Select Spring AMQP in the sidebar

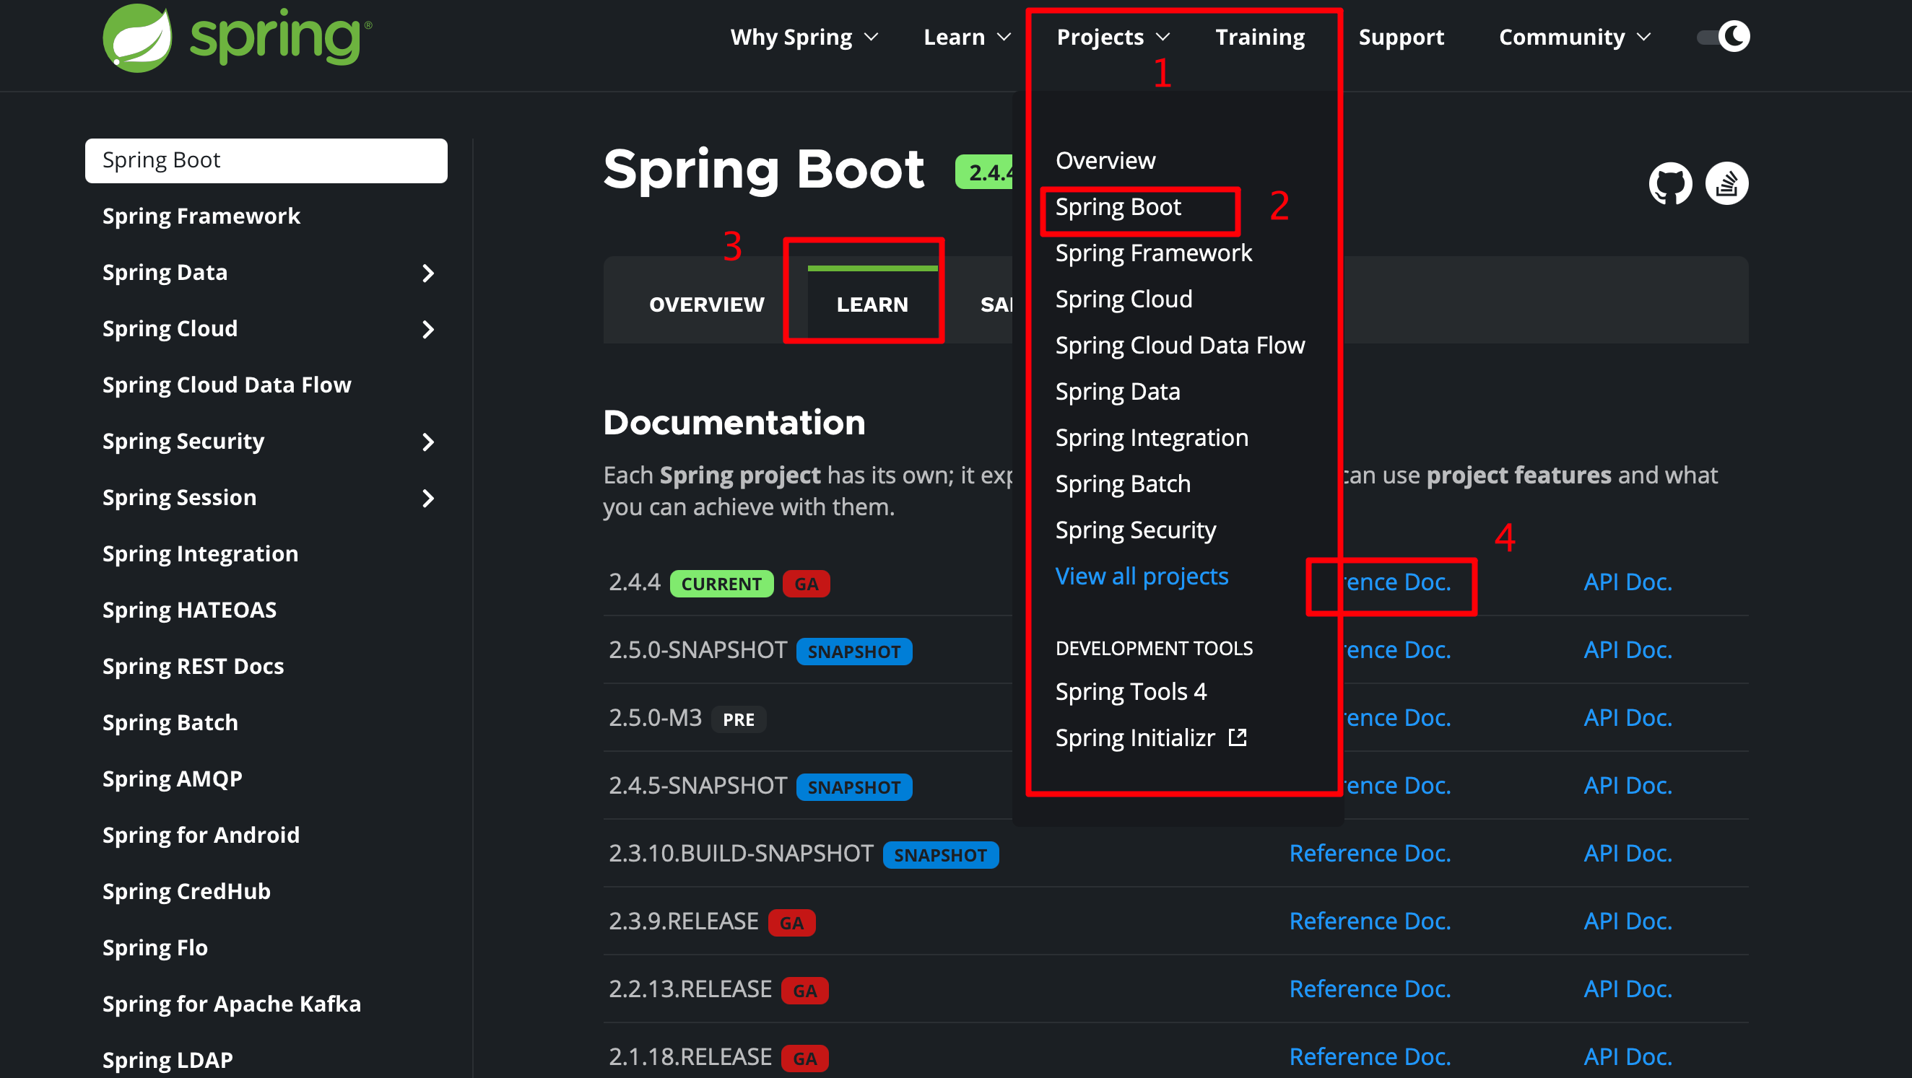[x=172, y=780]
